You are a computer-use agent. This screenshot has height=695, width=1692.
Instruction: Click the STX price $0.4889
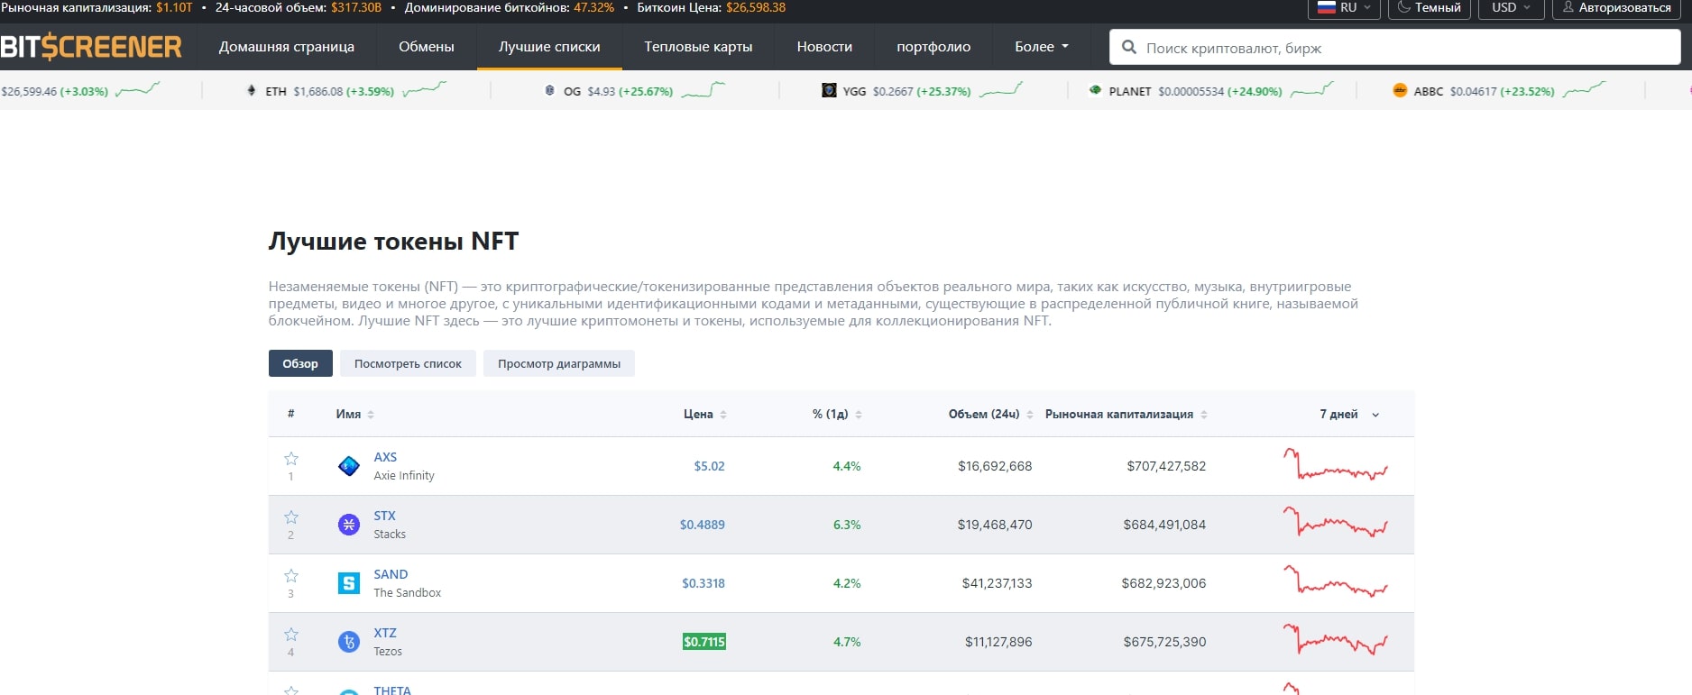tap(703, 525)
